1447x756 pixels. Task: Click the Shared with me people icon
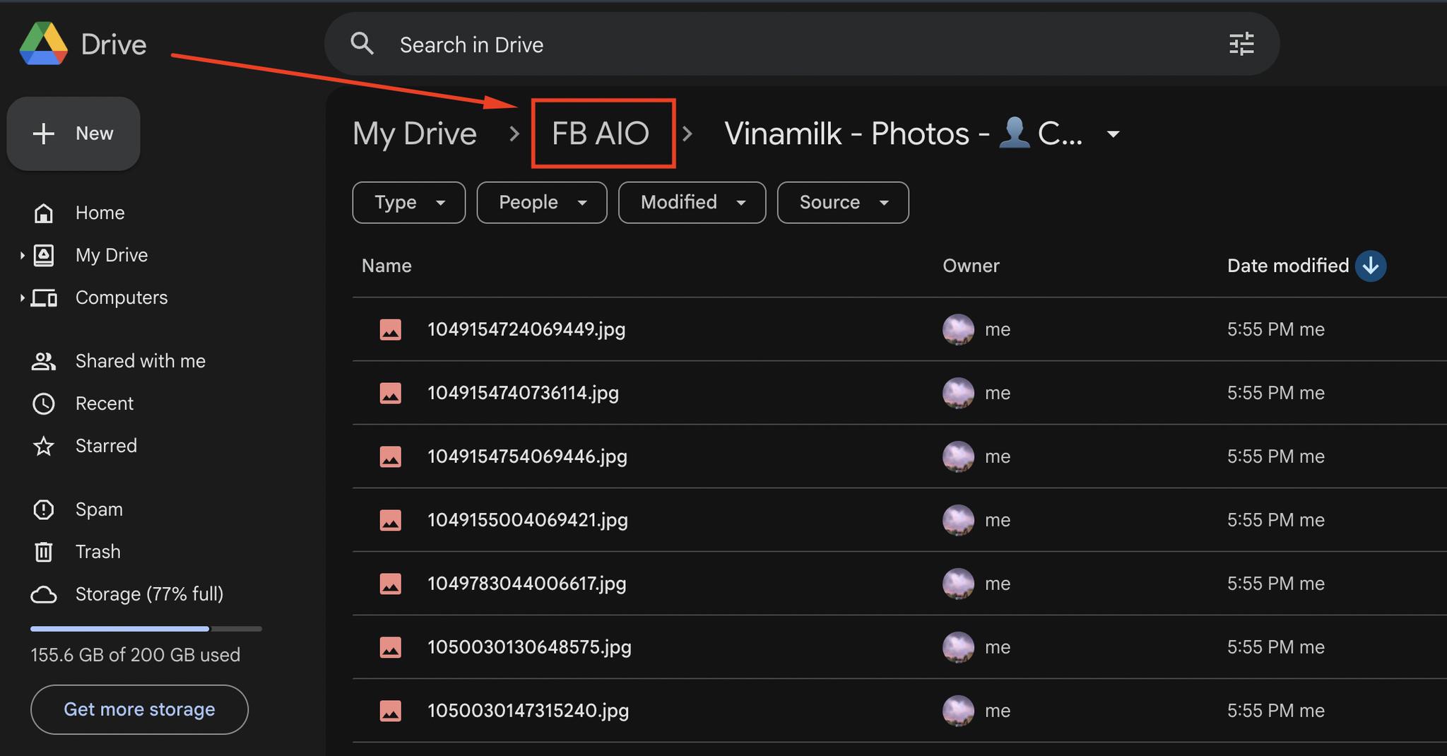(44, 361)
